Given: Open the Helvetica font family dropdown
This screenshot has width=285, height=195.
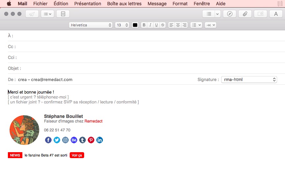Looking at the screenshot, I should [x=91, y=25].
